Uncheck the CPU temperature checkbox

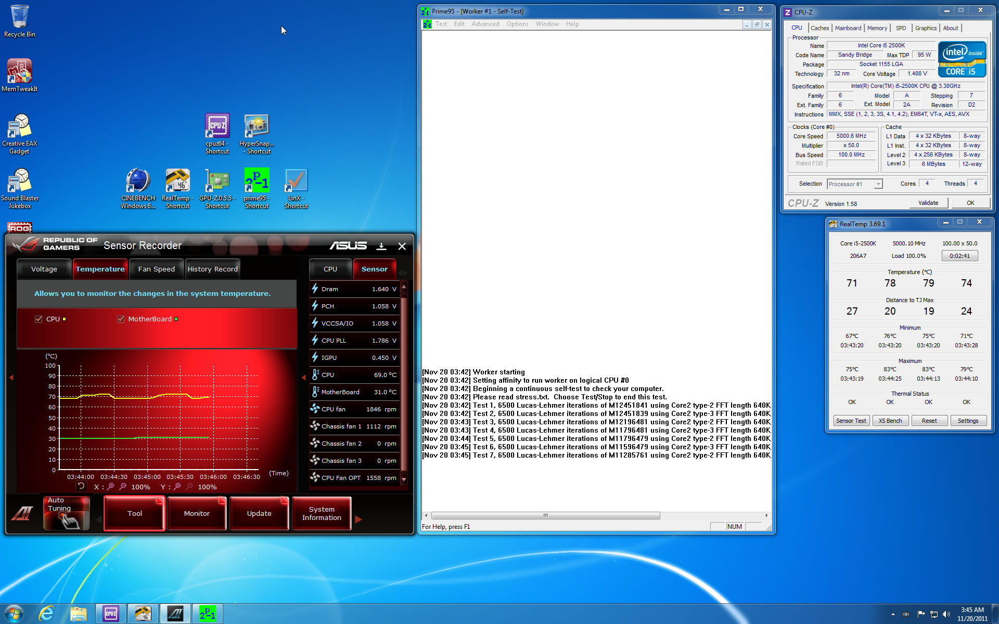[39, 319]
